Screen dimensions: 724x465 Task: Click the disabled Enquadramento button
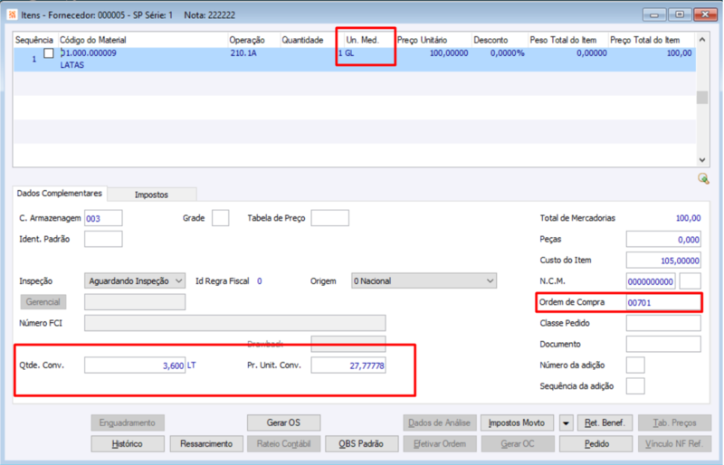(128, 423)
